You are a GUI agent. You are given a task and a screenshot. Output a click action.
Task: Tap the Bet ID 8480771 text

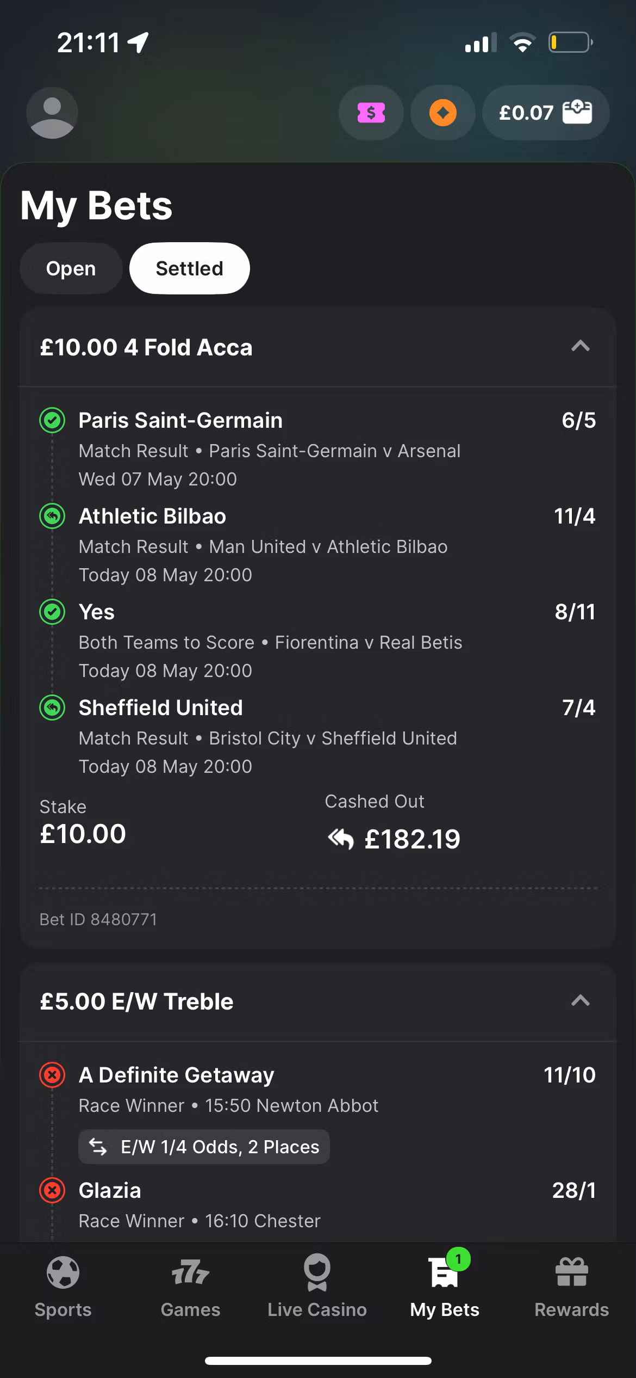click(98, 919)
